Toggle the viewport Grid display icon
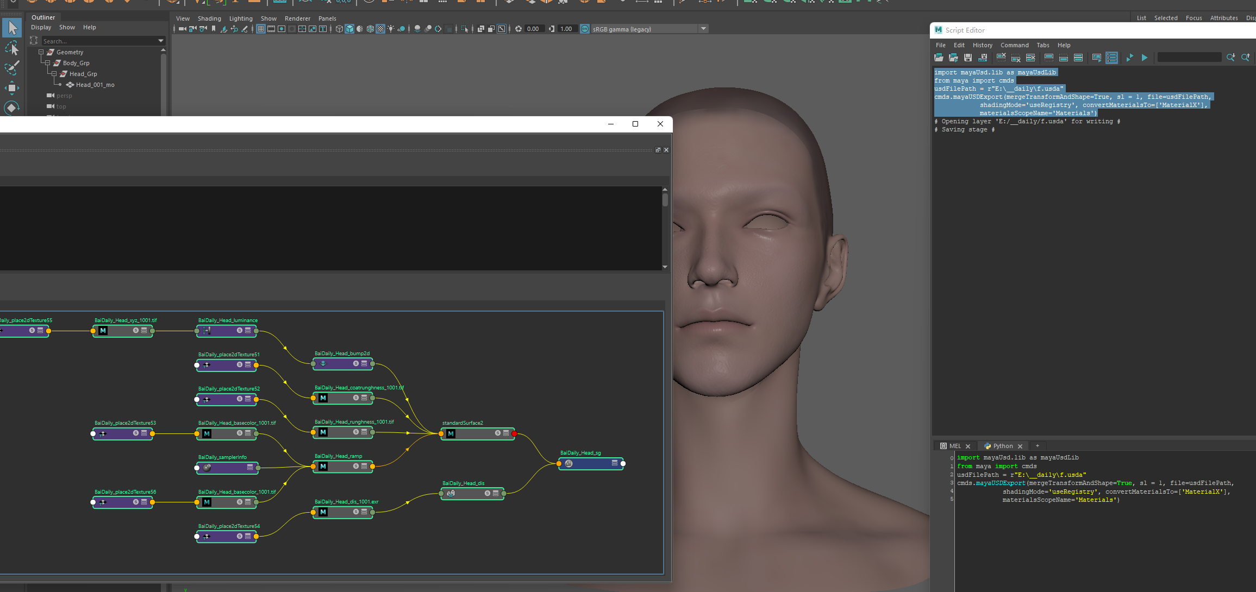Viewport: 1256px width, 592px height. [x=261, y=29]
